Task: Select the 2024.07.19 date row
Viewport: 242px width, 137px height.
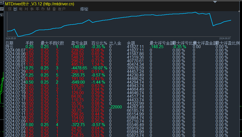Action: coord(15,93)
